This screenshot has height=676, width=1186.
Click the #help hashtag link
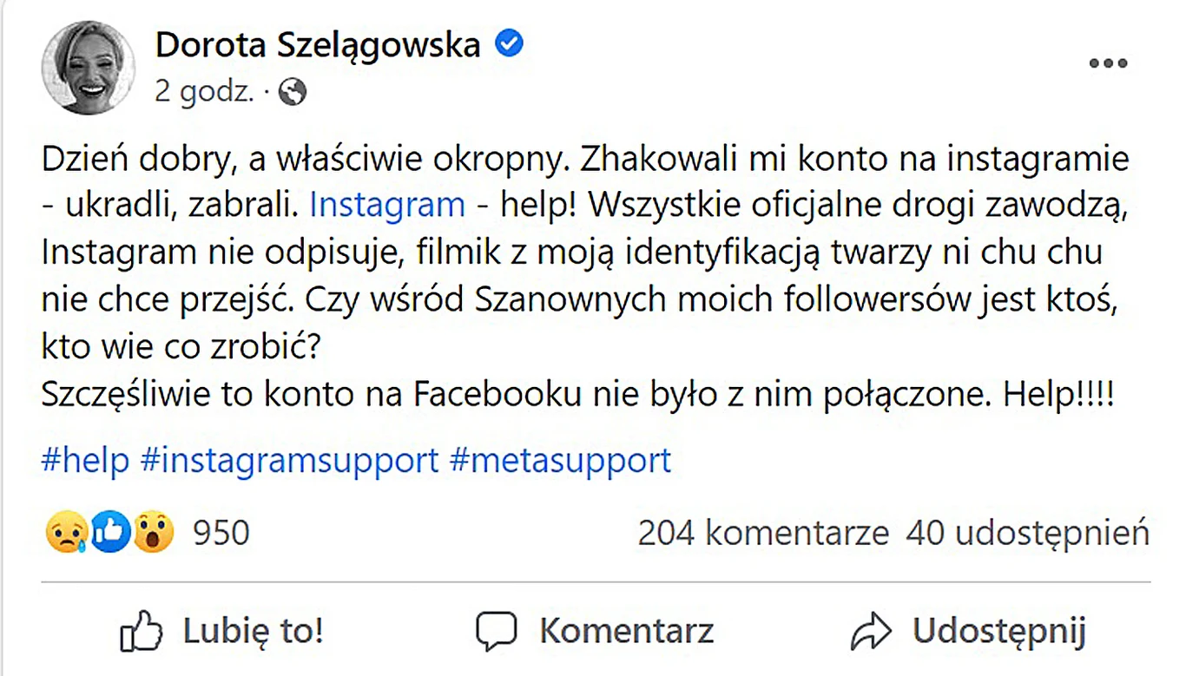[84, 461]
